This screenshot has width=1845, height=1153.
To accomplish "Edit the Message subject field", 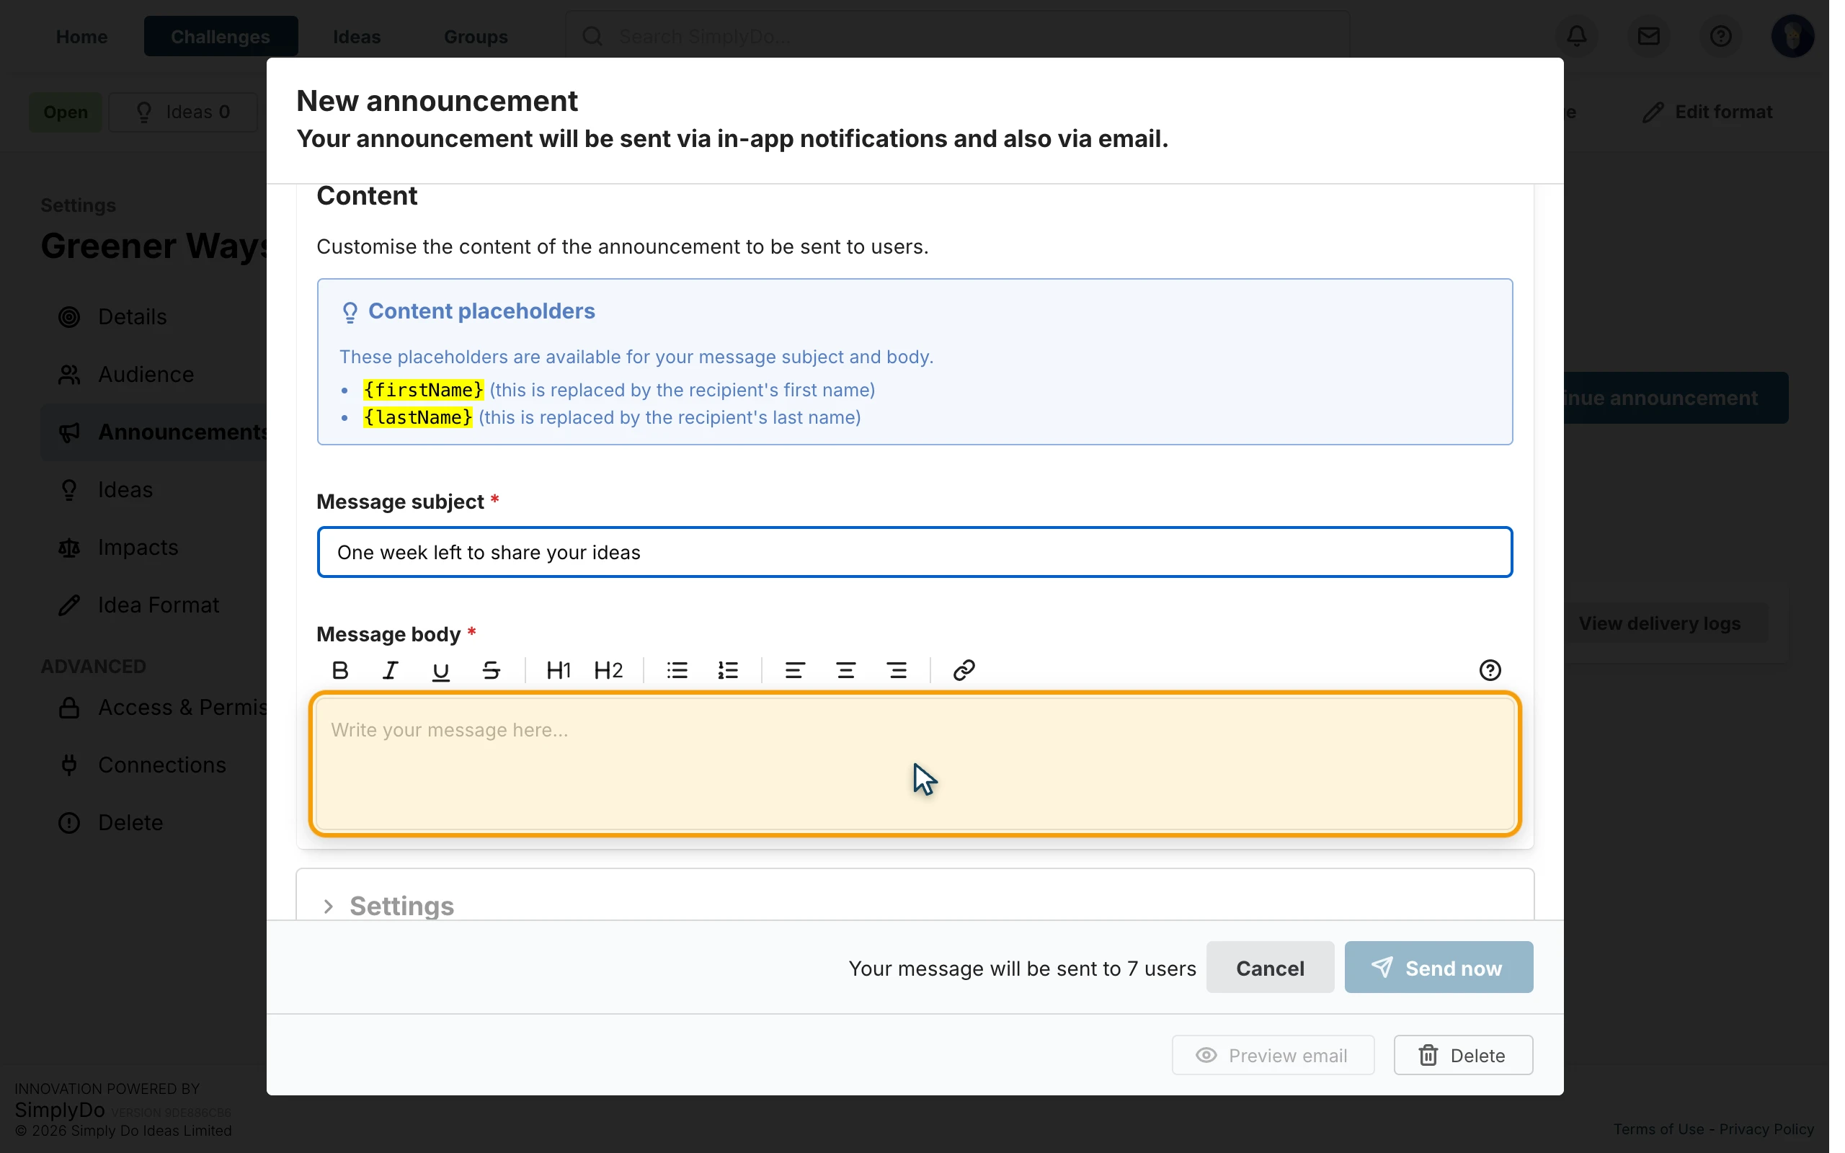I will point(915,552).
